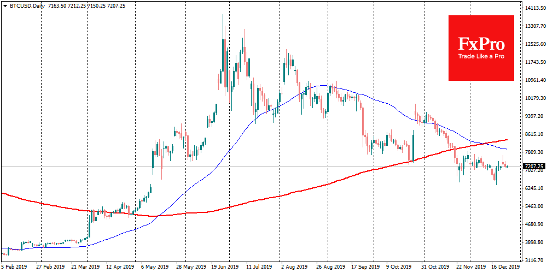Click the 3116.70 price axis label
Screen dimensions: 547x273
click(x=534, y=260)
